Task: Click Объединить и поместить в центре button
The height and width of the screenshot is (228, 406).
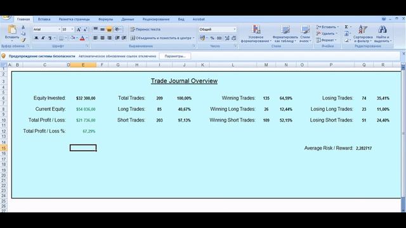Action: click(162, 38)
